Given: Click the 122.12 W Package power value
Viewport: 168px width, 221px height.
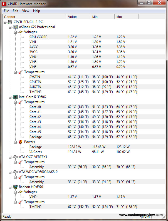Looking at the screenshot, I should click(75, 147).
